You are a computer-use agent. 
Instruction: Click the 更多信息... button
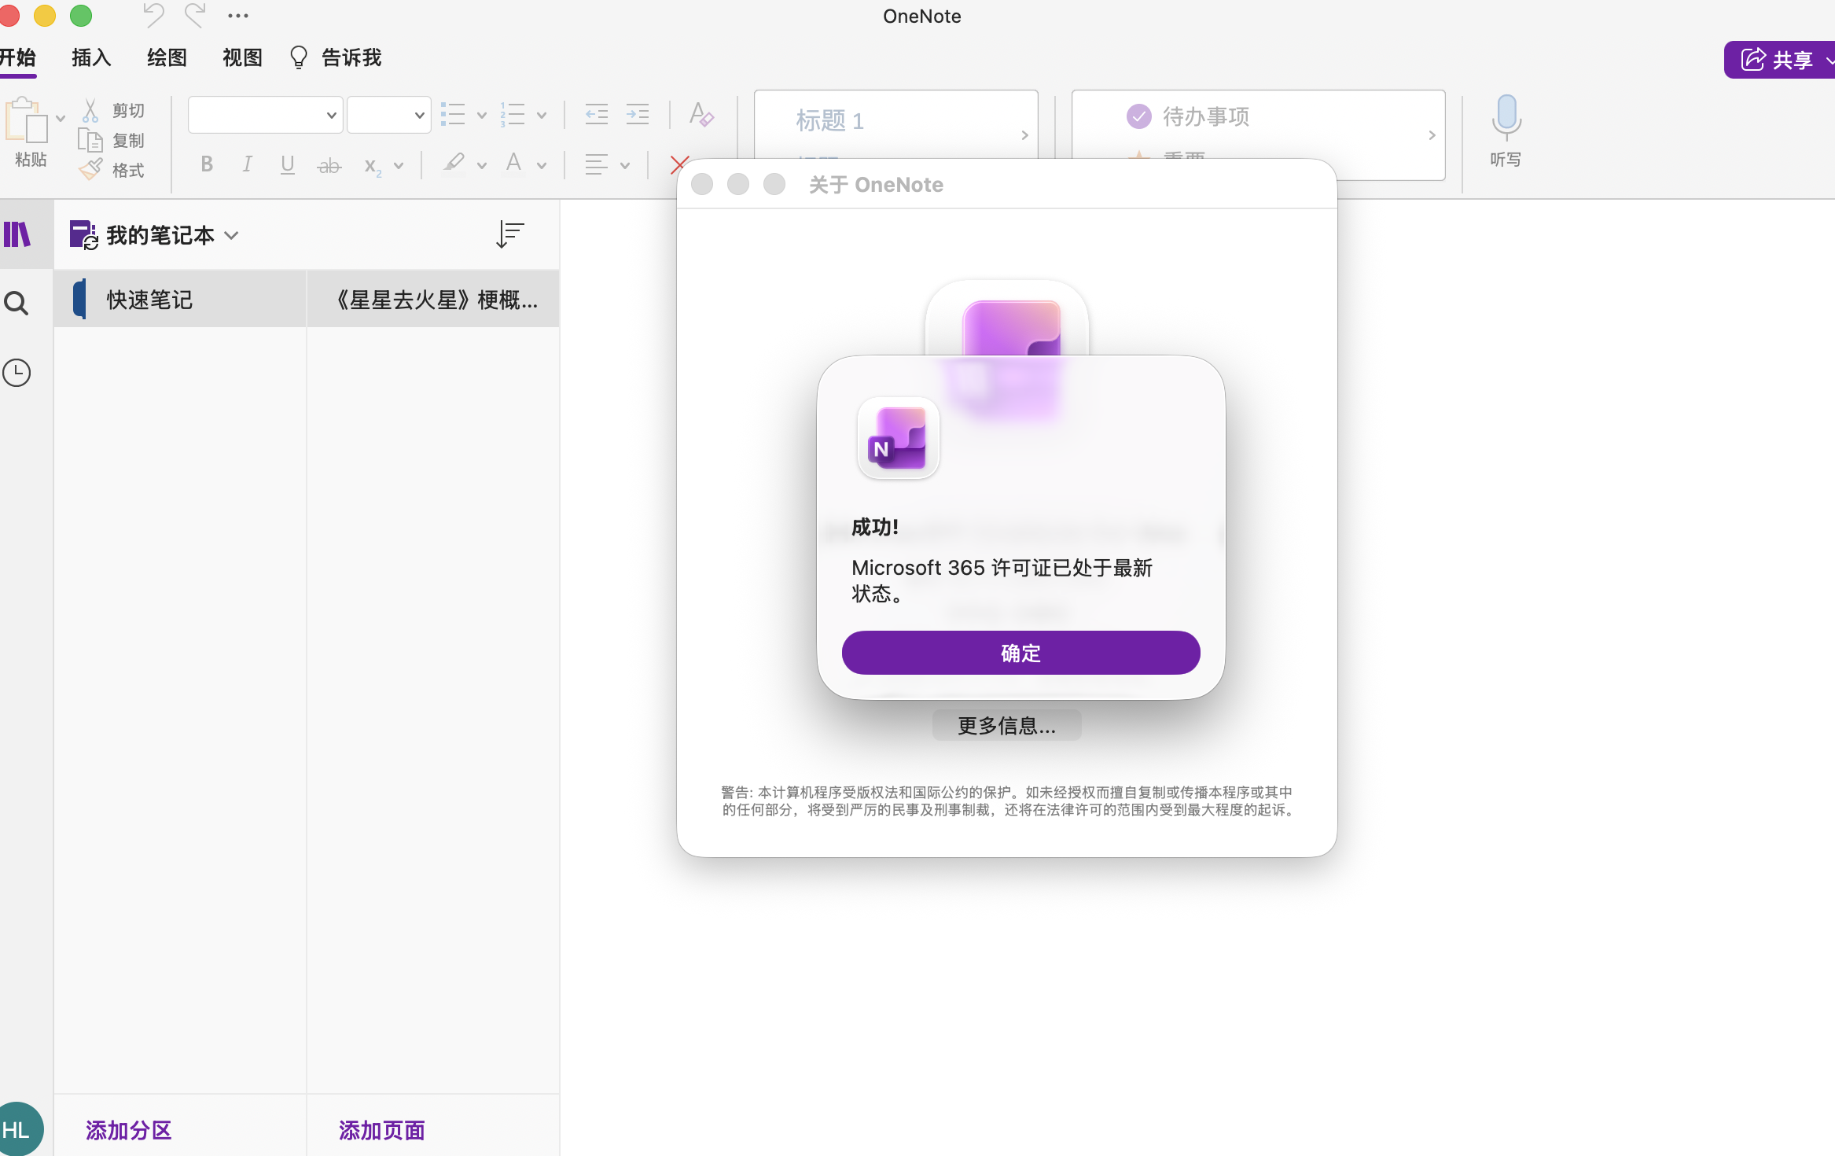click(1006, 725)
